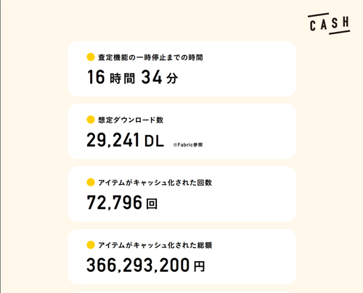Select the 16 時間 34 分 value
Image resolution: width=363 pixels, height=293 pixels.
(133, 77)
